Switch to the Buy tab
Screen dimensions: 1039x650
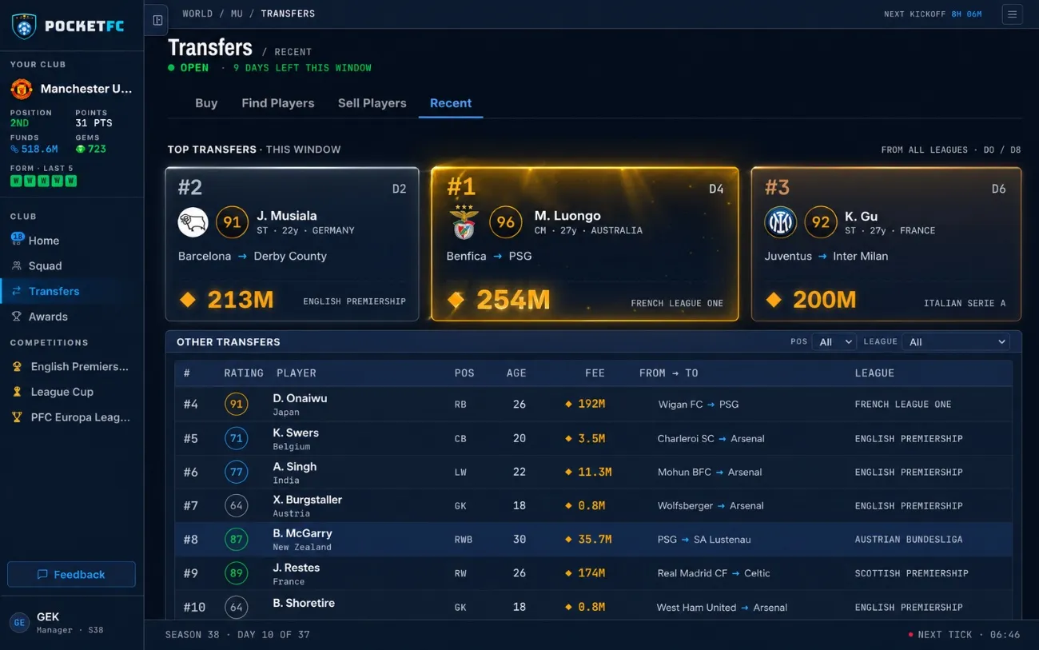[x=206, y=103]
